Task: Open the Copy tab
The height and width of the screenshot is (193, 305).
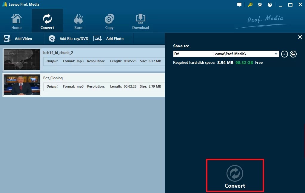Action: point(109,20)
